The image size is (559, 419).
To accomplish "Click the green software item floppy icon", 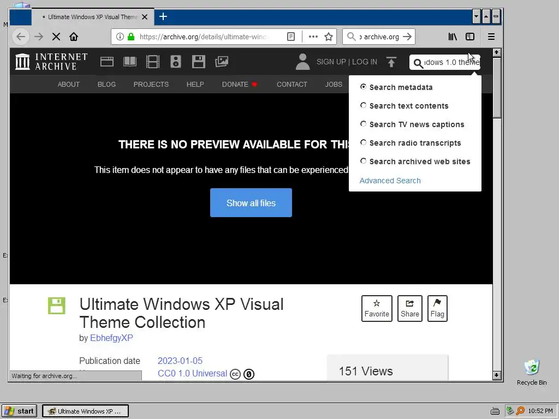I will click(x=57, y=306).
